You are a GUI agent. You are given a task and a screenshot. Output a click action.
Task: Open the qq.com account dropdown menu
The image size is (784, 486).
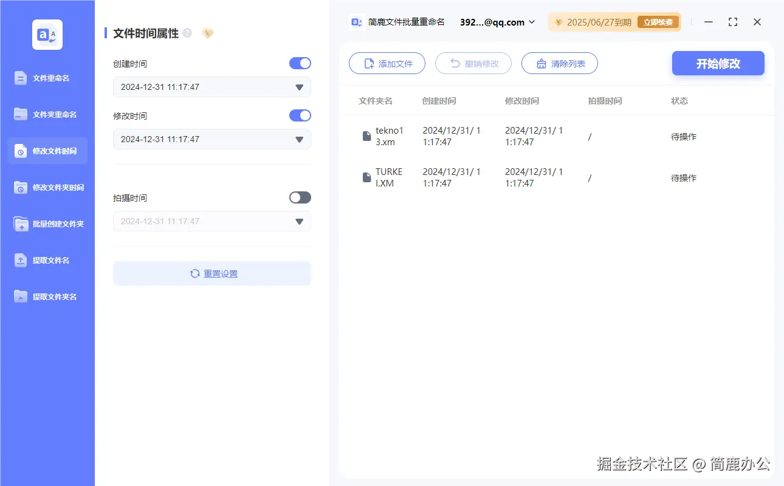[497, 22]
